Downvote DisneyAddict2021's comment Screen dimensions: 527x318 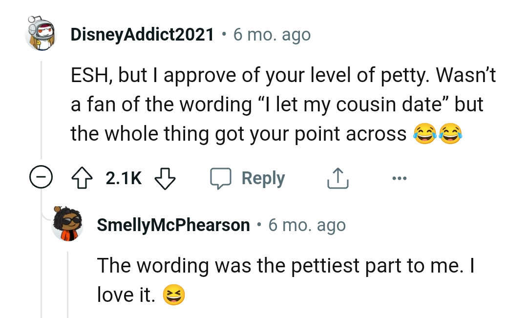[x=165, y=177]
